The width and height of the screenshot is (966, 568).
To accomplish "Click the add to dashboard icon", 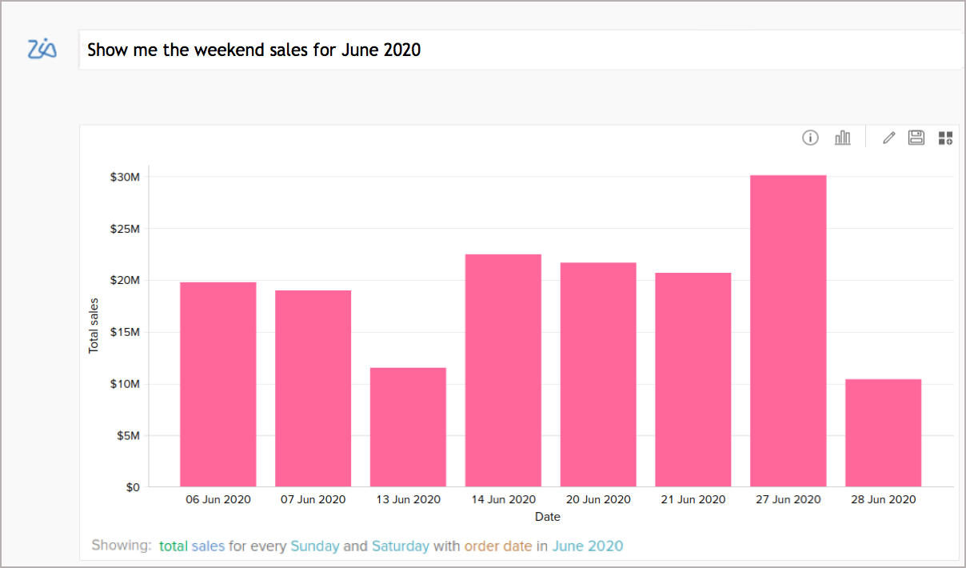I will pyautogui.click(x=945, y=138).
